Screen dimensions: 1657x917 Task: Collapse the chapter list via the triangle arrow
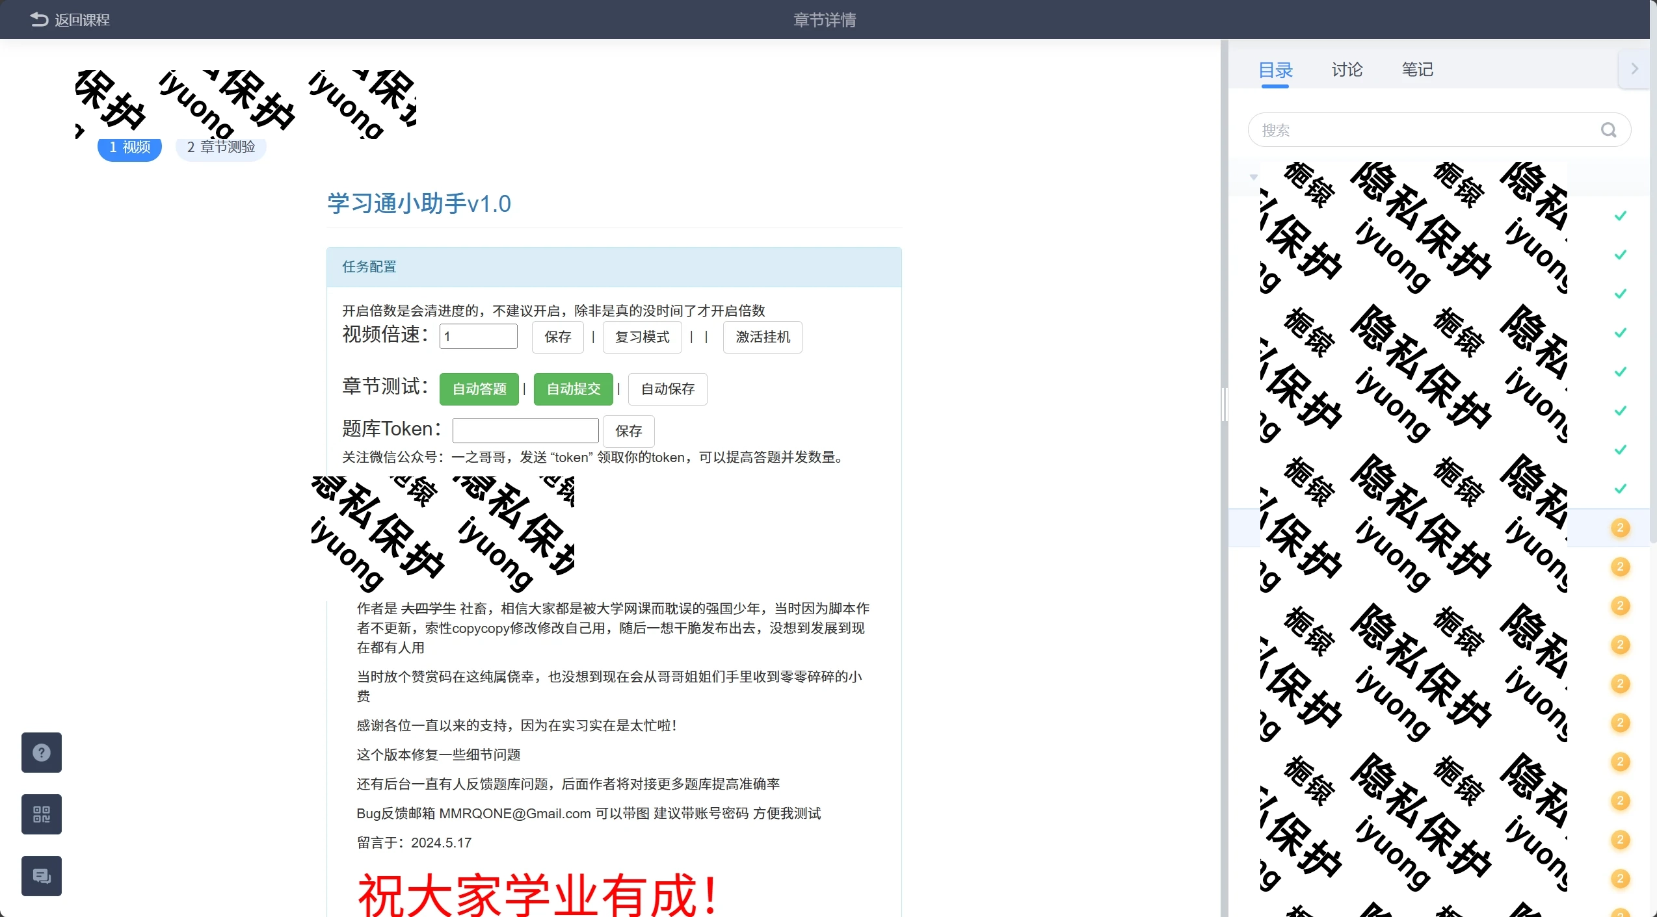click(x=1253, y=177)
